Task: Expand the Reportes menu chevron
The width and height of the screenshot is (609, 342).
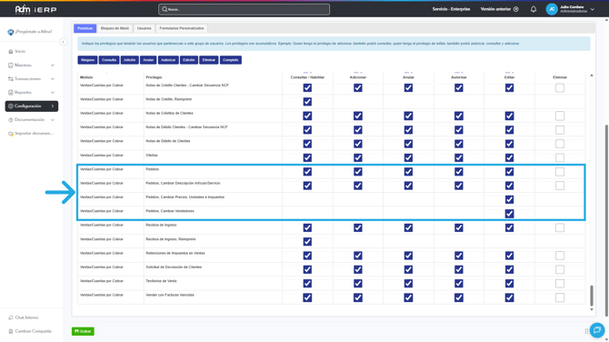Action: 53,93
